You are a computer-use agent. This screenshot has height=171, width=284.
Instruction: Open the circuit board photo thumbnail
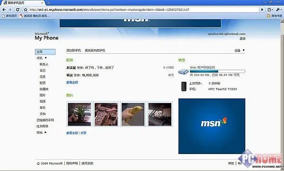tap(106, 114)
